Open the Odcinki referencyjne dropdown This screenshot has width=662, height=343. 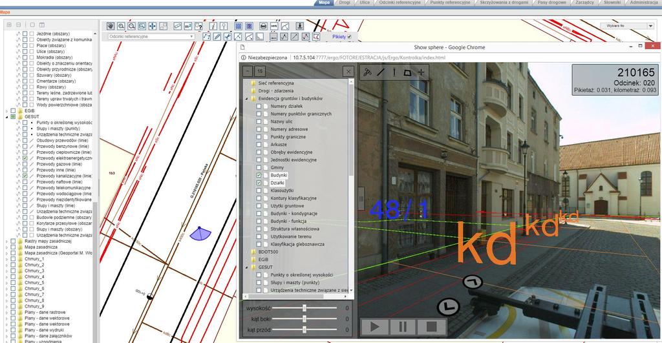tap(151, 37)
